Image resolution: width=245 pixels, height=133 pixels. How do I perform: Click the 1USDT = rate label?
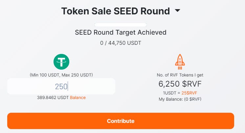pos(171,93)
